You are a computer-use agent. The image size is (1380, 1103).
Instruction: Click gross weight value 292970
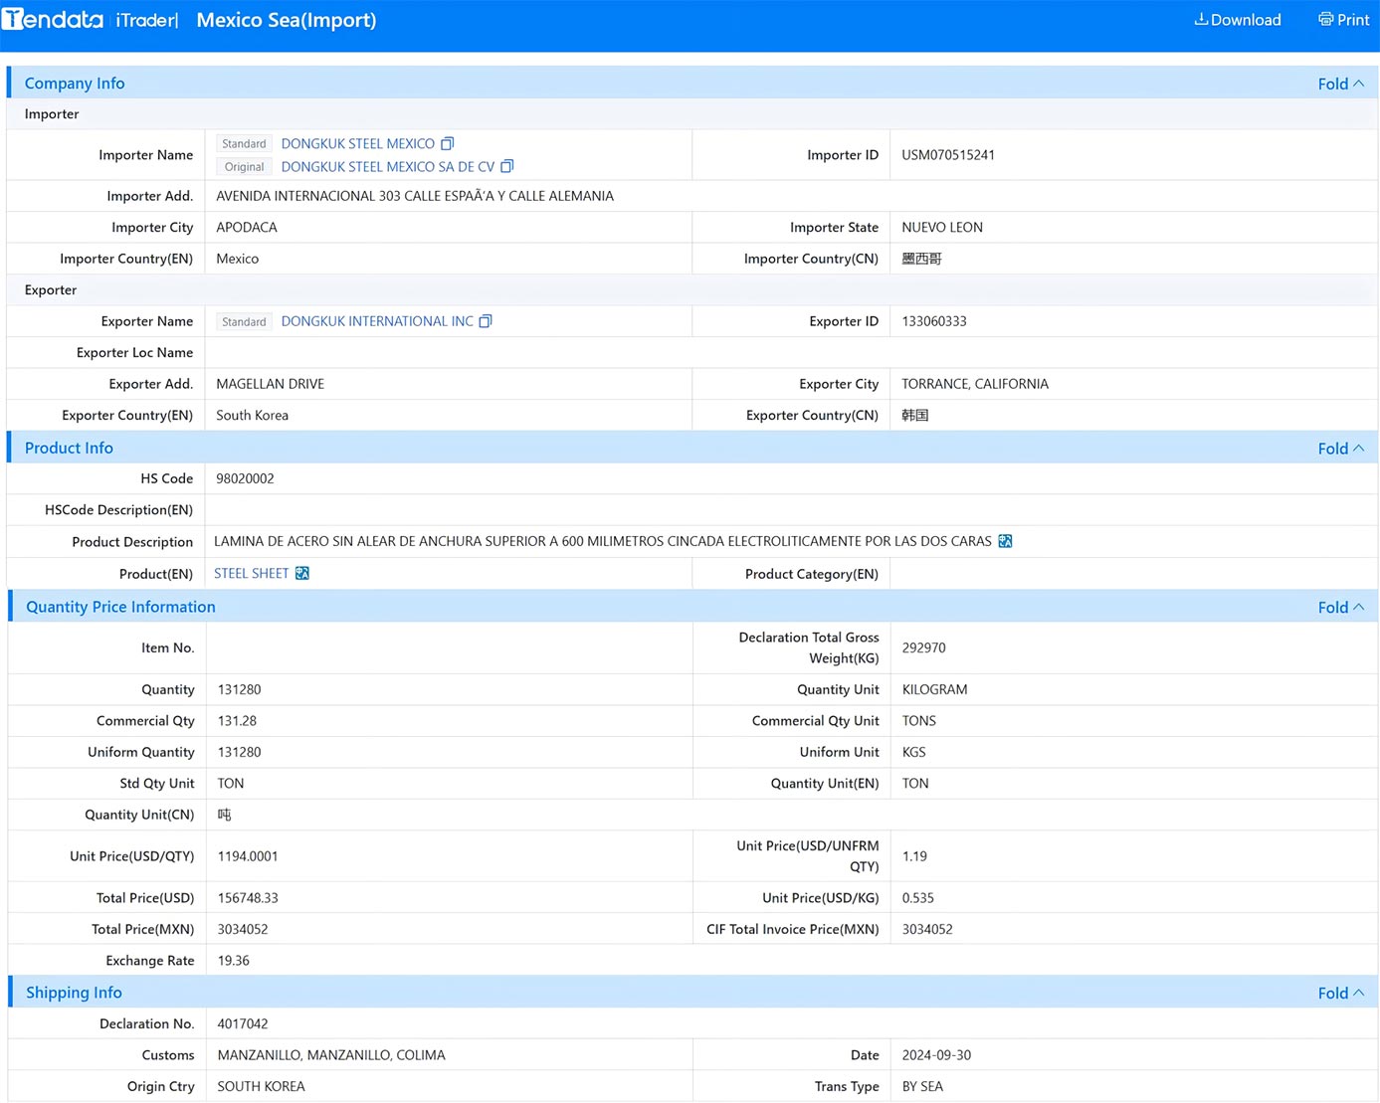924,647
